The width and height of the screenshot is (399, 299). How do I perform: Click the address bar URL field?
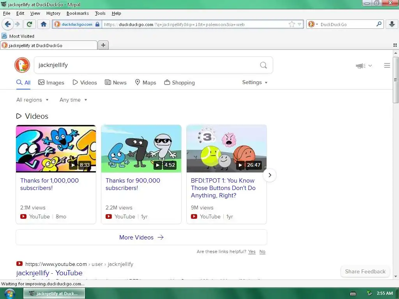click(x=195, y=25)
